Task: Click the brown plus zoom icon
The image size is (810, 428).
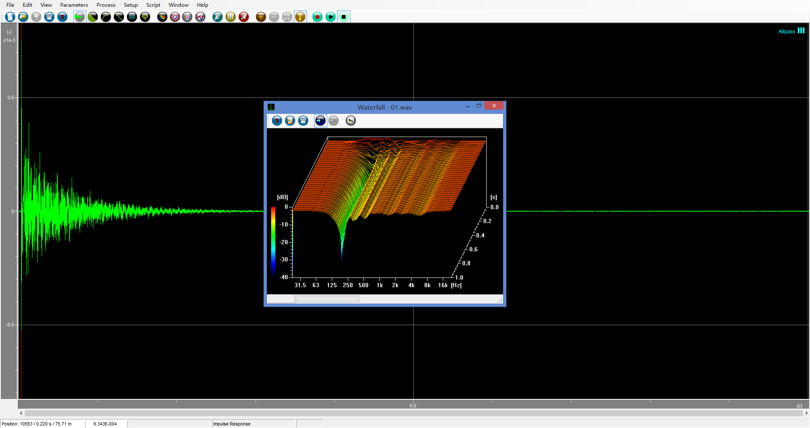Action: (261, 17)
